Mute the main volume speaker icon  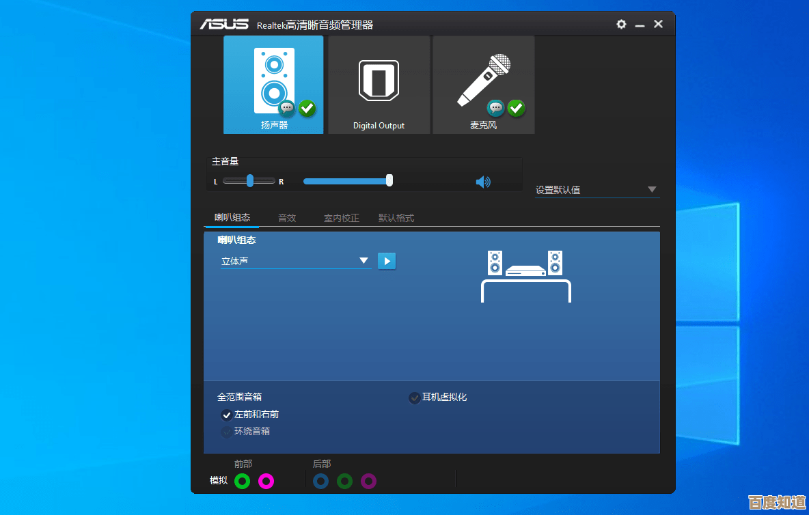click(x=483, y=182)
